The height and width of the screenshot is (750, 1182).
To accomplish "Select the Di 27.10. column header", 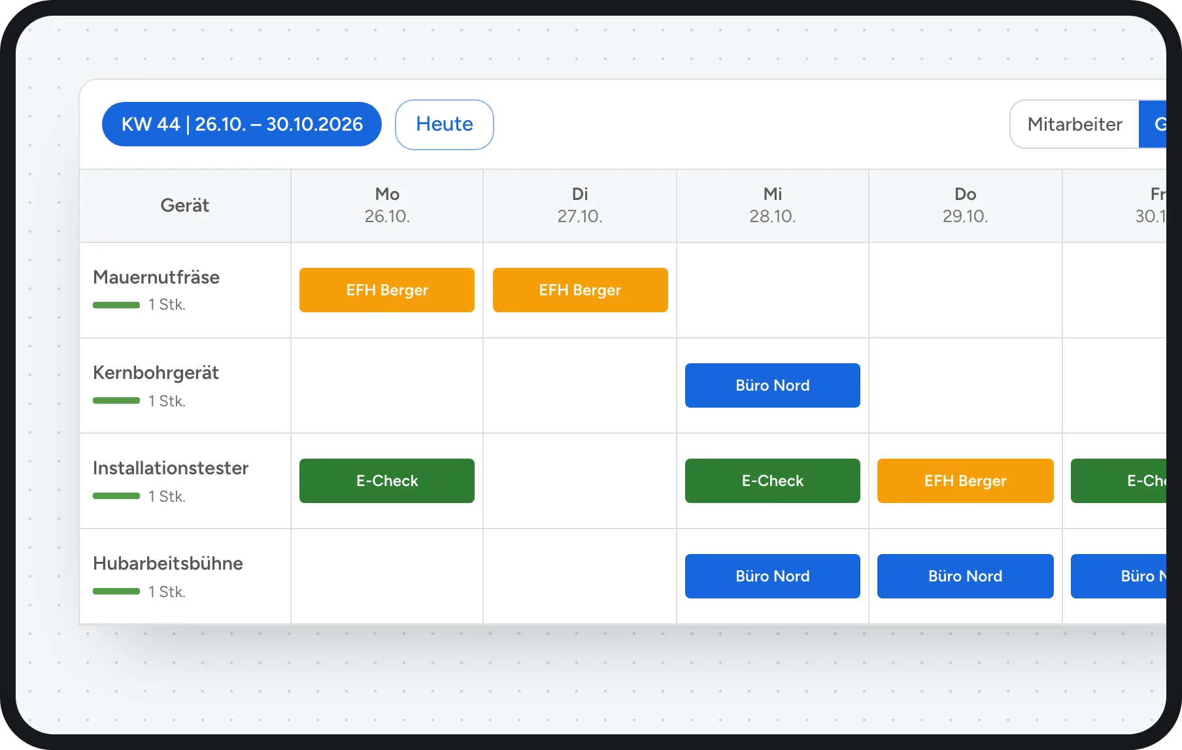I will point(580,206).
